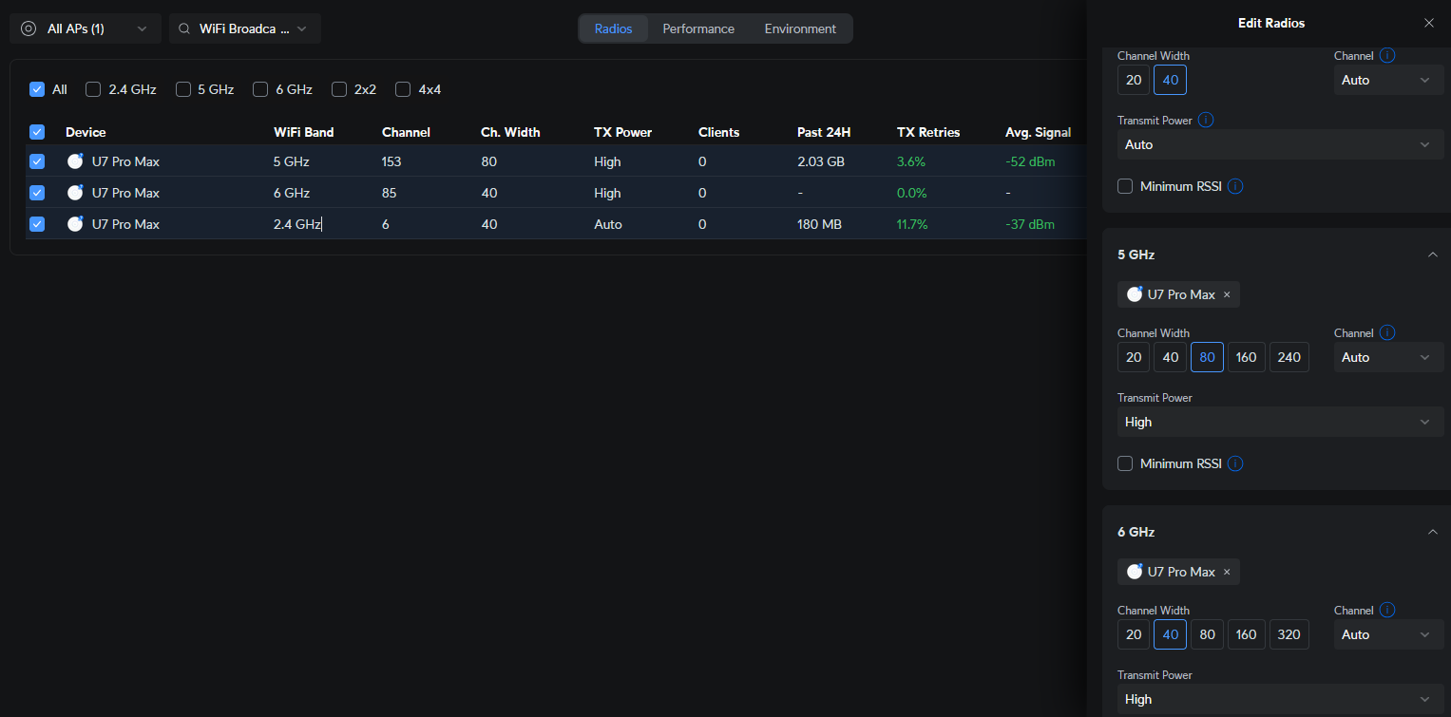Enable Minimum RSSI in the 2.4 GHz section
Screen dimensions: 1451x717
(1125, 186)
